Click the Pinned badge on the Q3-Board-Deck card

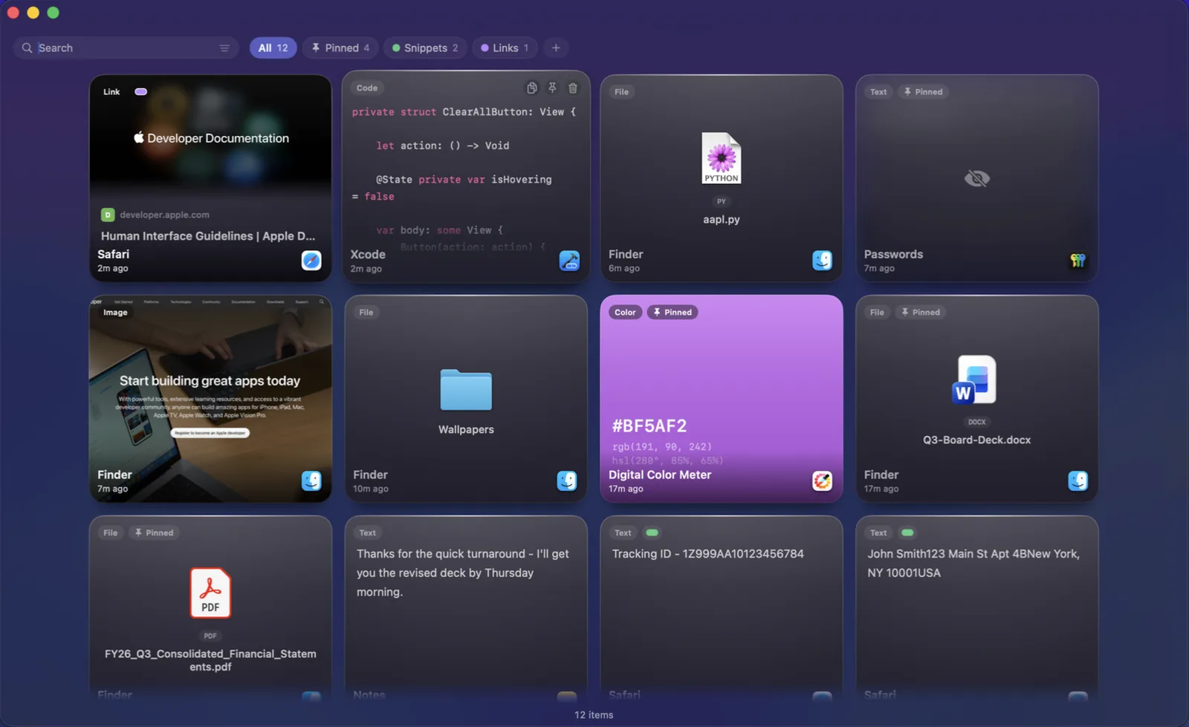pos(920,313)
